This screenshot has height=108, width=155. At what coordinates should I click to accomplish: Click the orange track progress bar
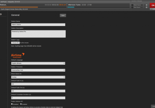click(x=19, y=7)
